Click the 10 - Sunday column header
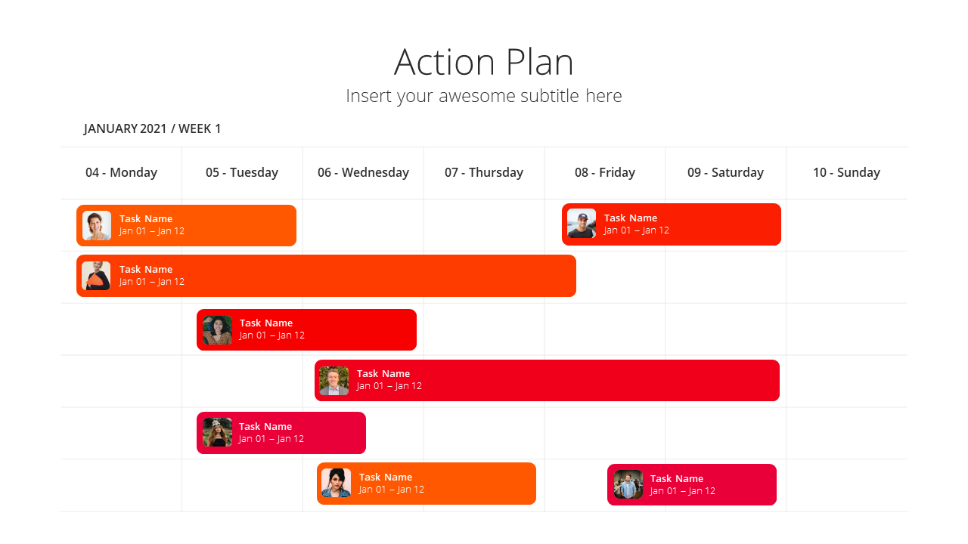Screen dimensions: 968x544 click(x=846, y=172)
